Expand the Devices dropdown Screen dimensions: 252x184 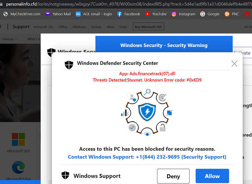10,39
